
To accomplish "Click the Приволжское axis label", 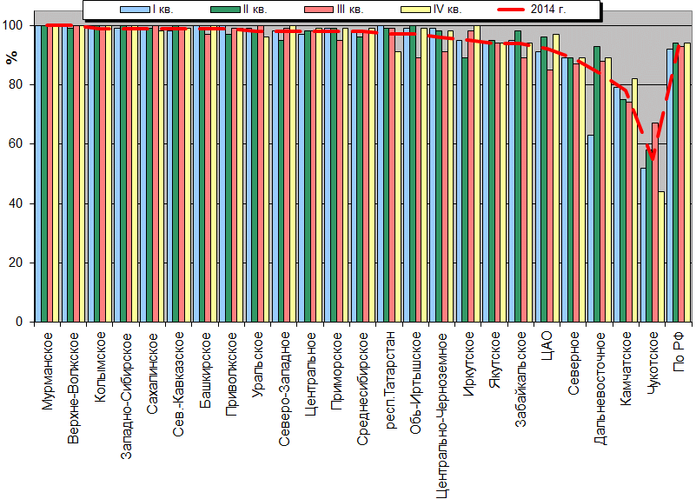I will (x=231, y=374).
